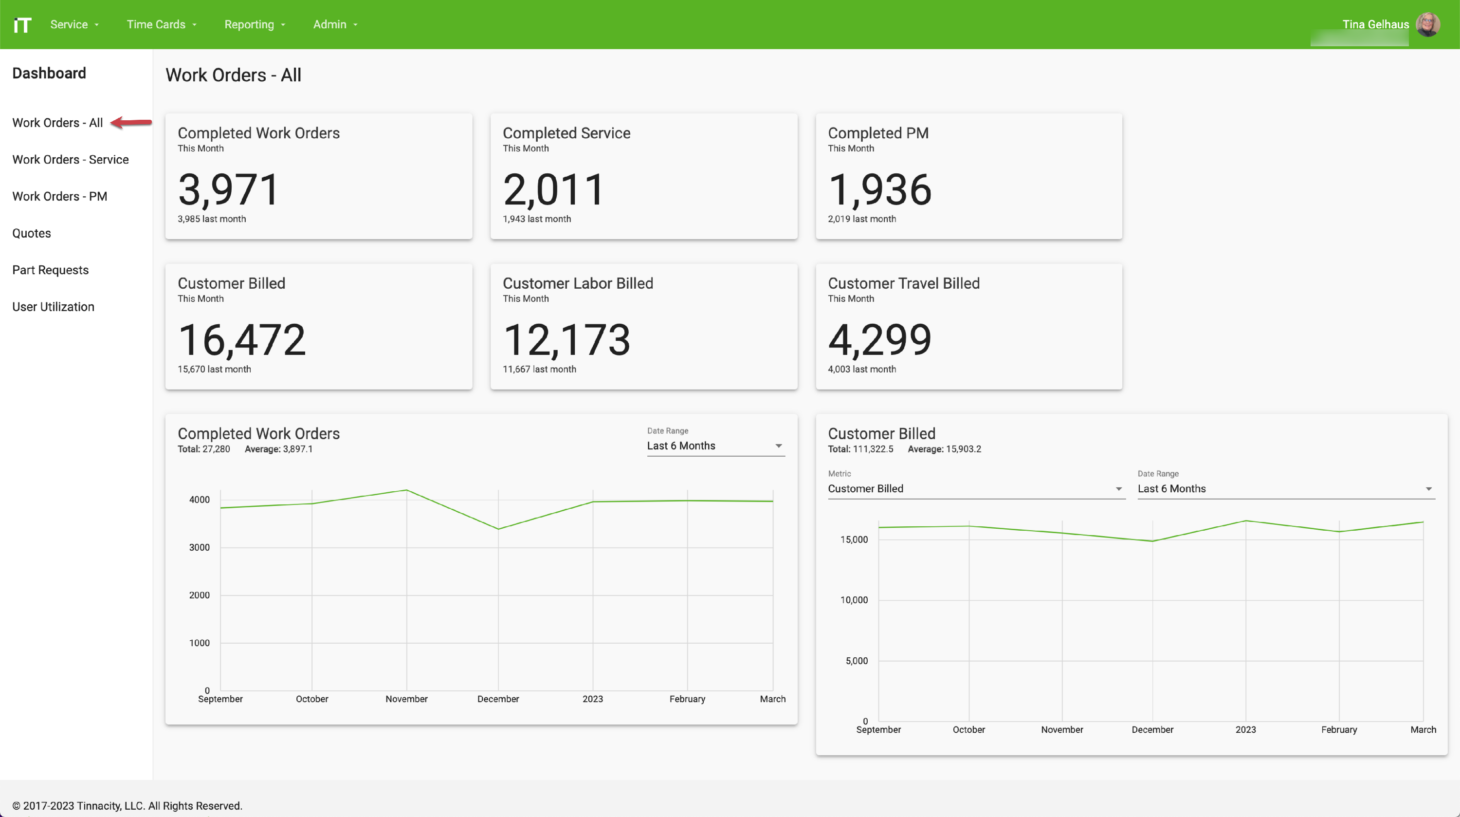Select Work Orders - All in sidebar
Viewport: 1460px width, 817px height.
pos(57,123)
